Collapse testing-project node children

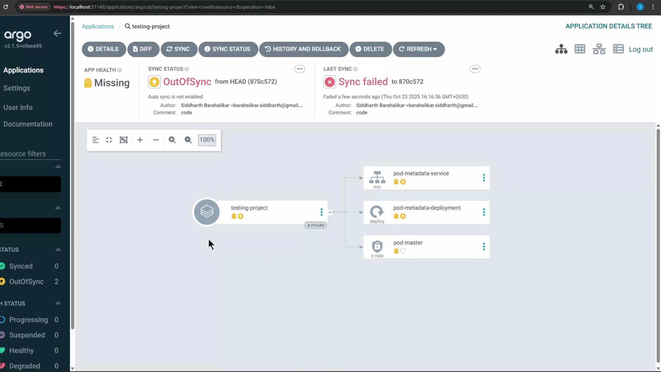click(x=330, y=213)
